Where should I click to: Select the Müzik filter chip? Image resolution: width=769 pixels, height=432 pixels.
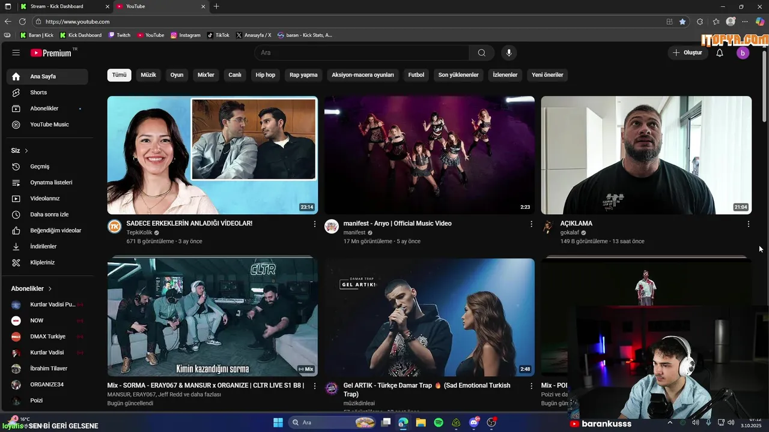point(148,75)
